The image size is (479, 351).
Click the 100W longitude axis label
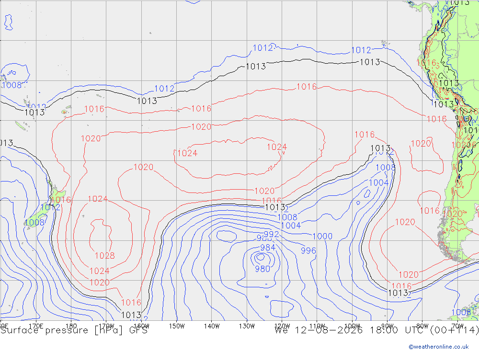(352, 326)
